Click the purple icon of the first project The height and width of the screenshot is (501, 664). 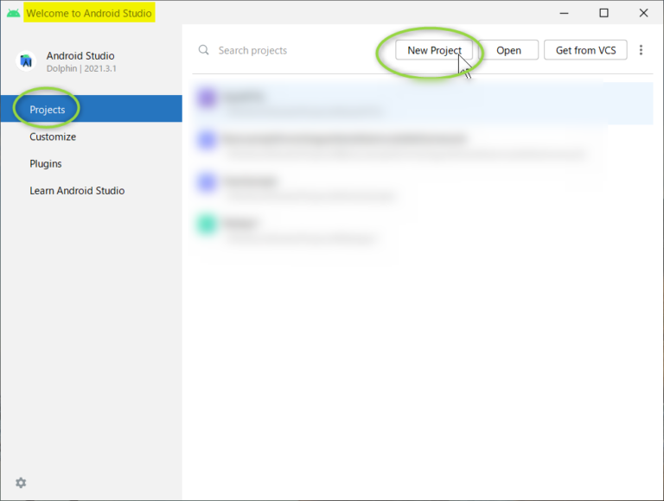click(206, 98)
